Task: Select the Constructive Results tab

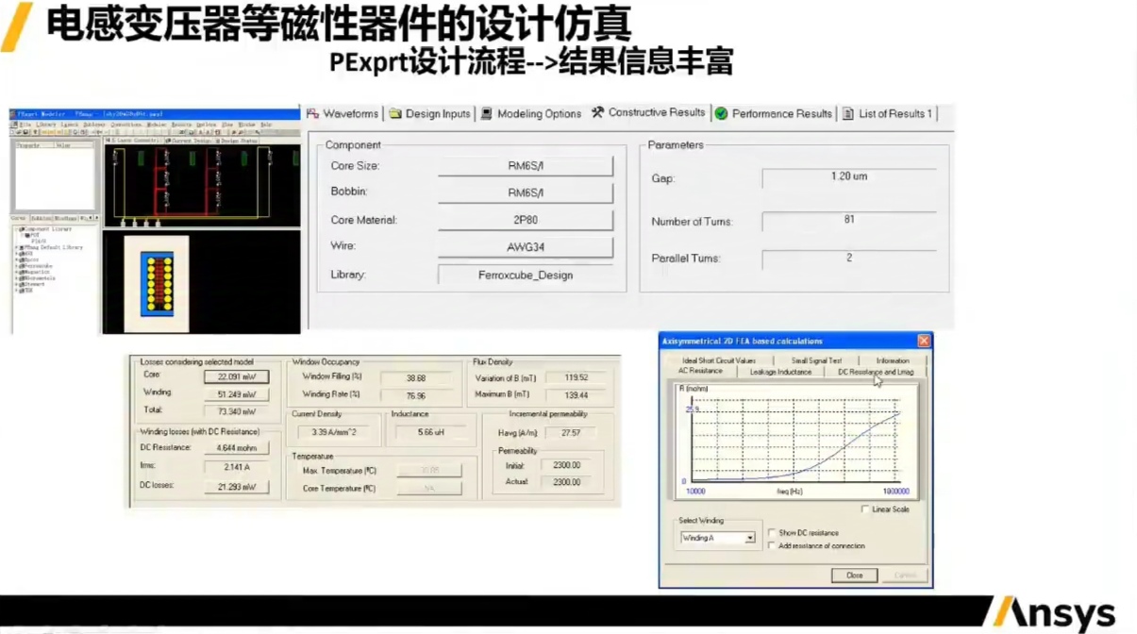Action: [648, 112]
